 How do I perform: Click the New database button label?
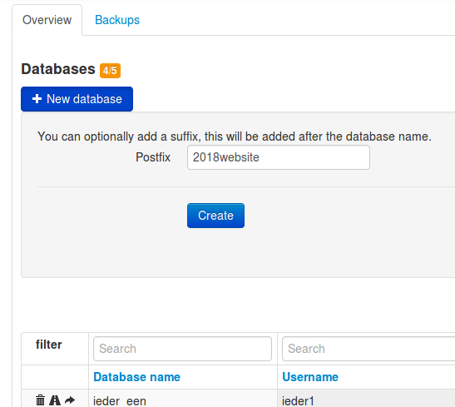[x=84, y=99]
